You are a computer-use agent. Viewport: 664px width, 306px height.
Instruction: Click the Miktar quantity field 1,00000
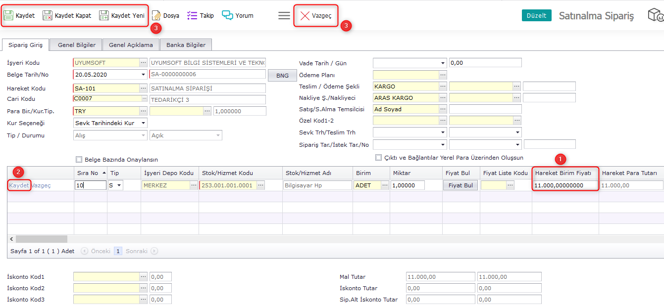tap(408, 185)
